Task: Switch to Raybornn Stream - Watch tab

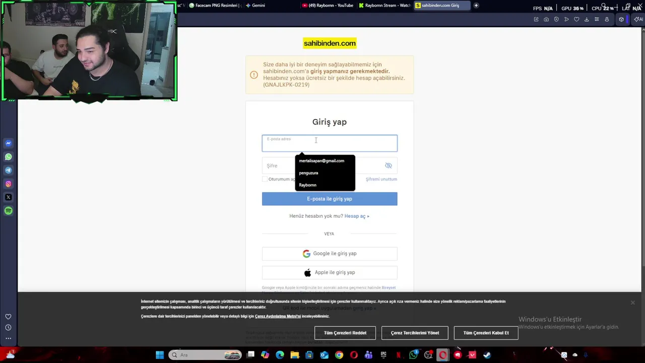Action: click(x=385, y=6)
